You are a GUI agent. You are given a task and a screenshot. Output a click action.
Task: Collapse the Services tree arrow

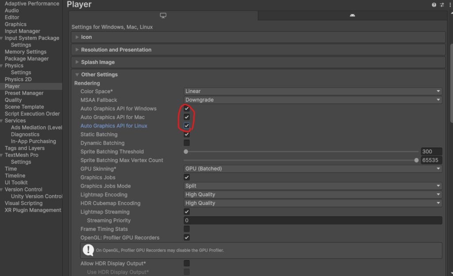[2, 121]
